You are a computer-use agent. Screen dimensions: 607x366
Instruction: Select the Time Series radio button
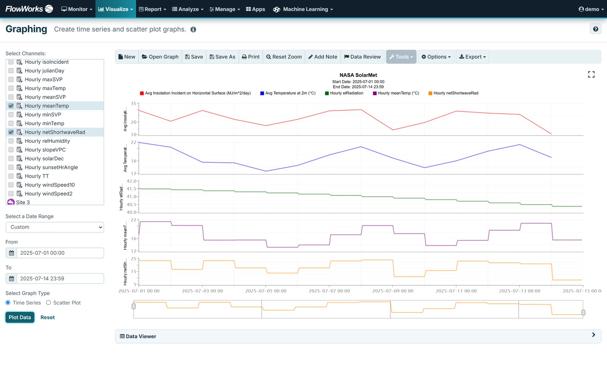pos(8,303)
